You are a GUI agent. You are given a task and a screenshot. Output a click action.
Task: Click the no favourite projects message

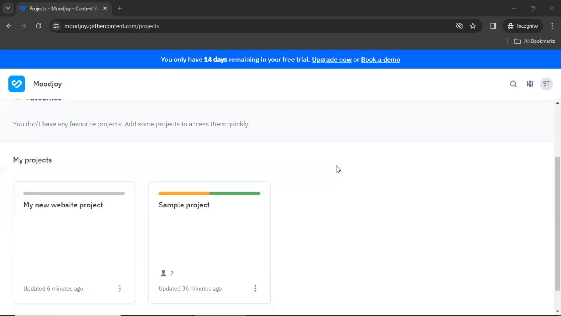pyautogui.click(x=131, y=124)
